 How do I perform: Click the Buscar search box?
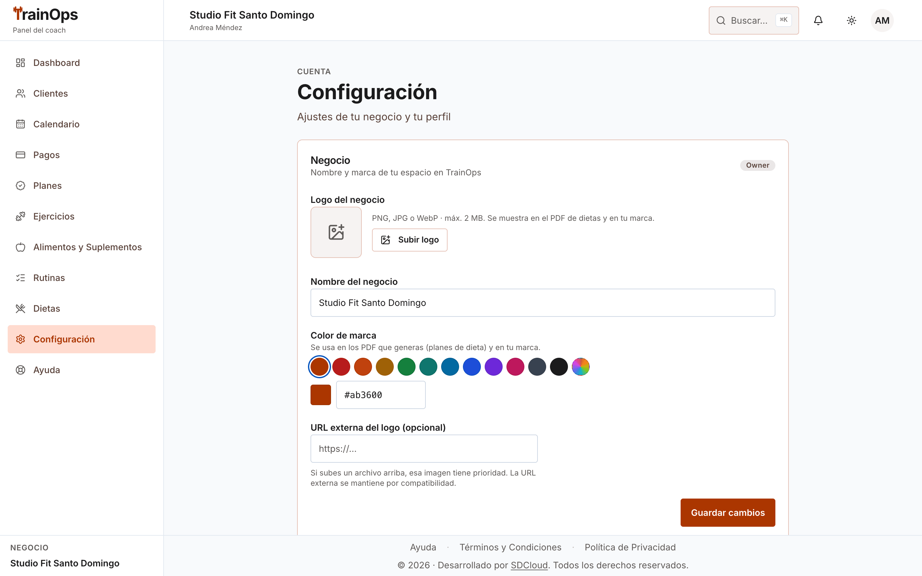[754, 20]
